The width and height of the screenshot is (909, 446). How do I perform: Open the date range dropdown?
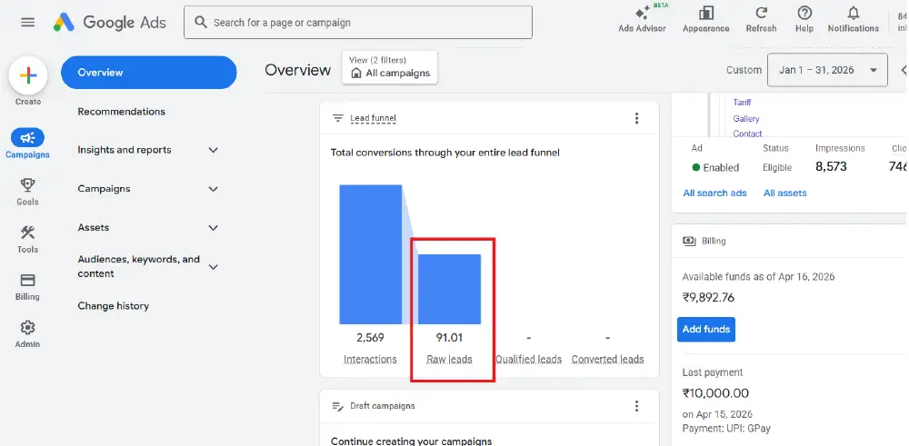click(827, 70)
